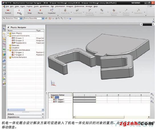
Task: Click the blue shaded-rendering sphere icon
Action: click(70, 18)
